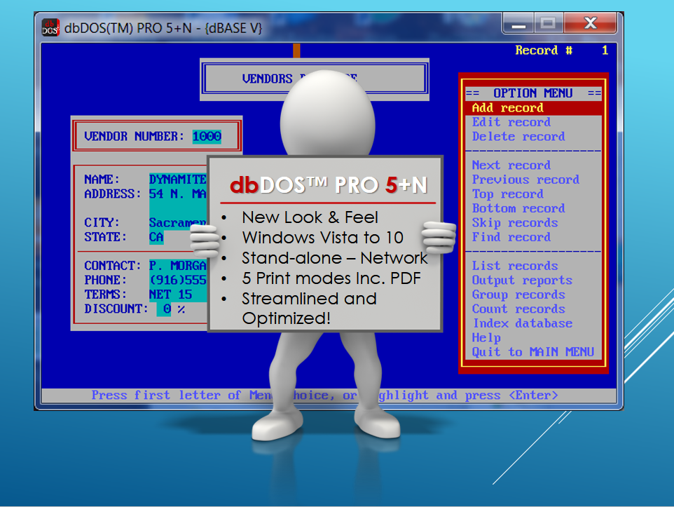The image size is (674, 507).
Task: Maximize the dbDOS PRO window
Action: coord(548,23)
